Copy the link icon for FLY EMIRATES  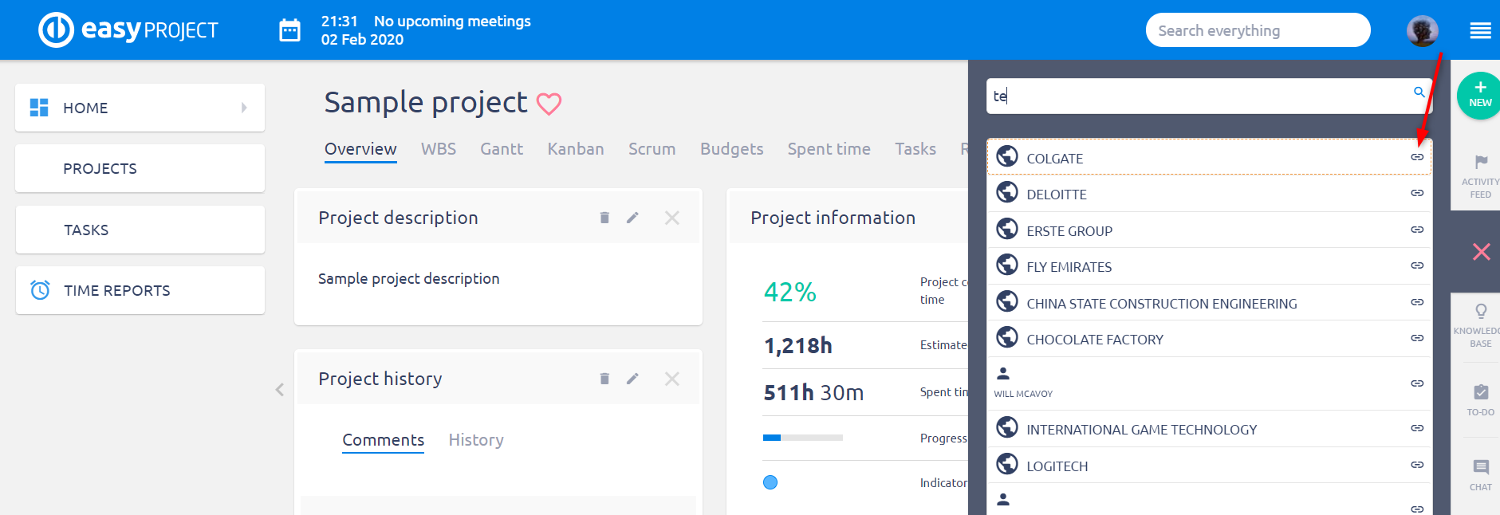[x=1416, y=265]
